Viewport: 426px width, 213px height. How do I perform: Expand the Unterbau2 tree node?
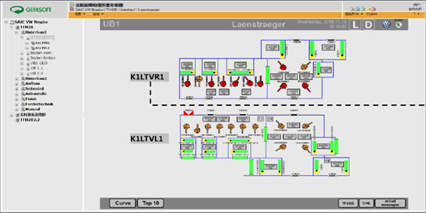tap(17, 79)
